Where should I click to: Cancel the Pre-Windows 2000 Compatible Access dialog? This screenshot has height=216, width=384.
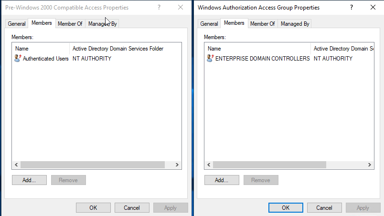(x=132, y=208)
